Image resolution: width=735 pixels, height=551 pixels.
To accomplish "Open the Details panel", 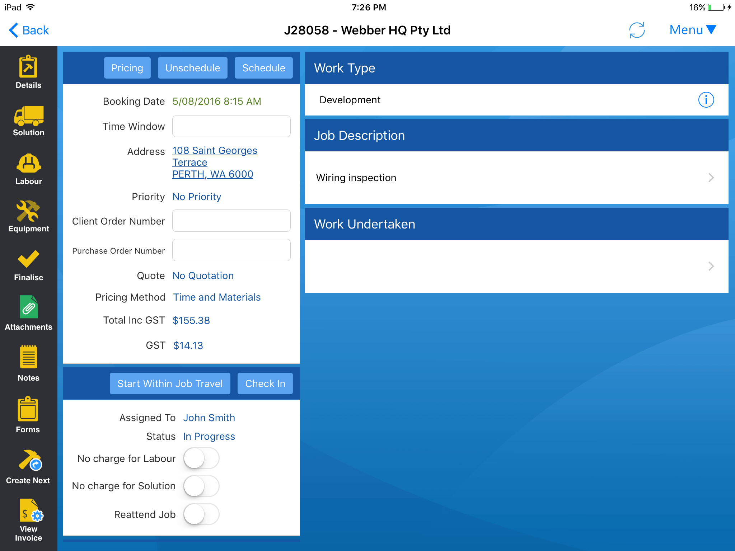I will point(28,71).
